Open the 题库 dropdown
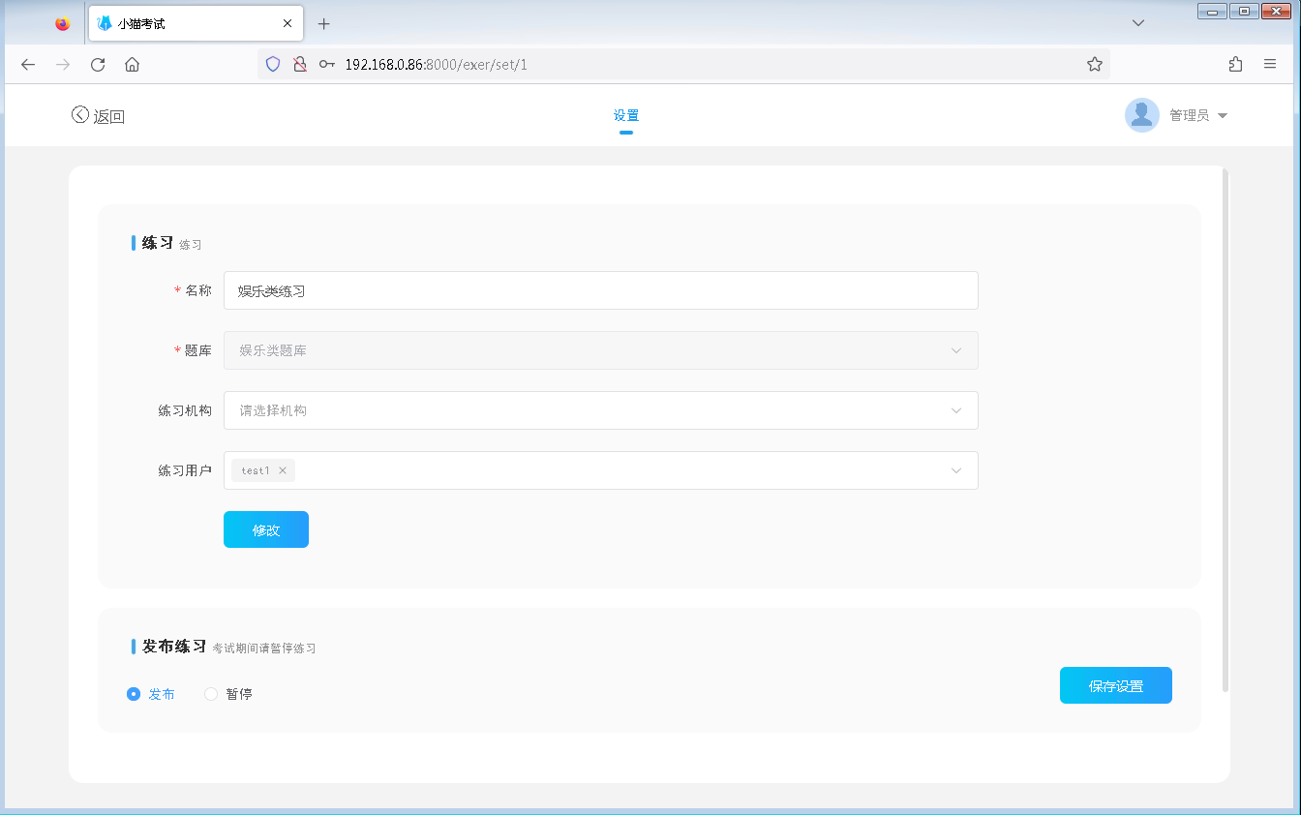The height and width of the screenshot is (815, 1301). point(600,350)
